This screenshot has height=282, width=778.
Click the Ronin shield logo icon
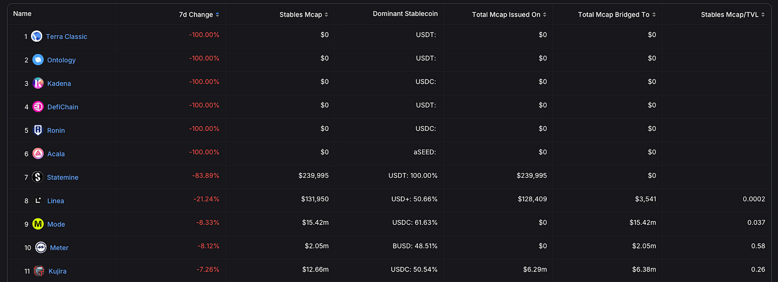point(38,130)
